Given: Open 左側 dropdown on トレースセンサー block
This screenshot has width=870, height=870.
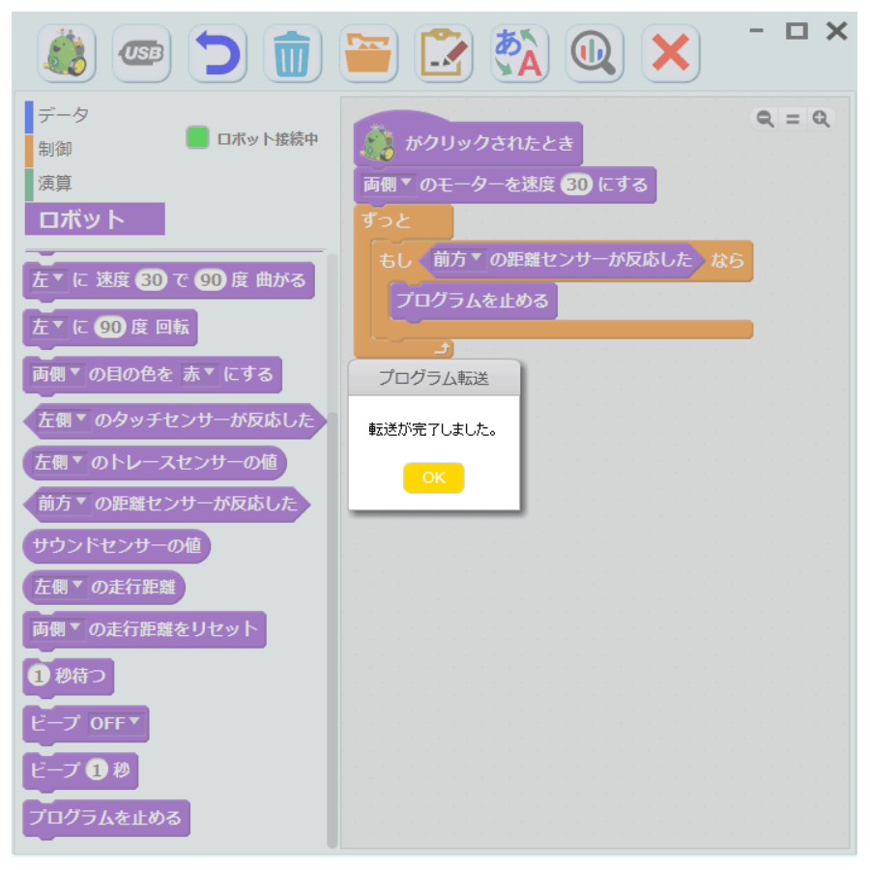Looking at the screenshot, I should pos(59,462).
